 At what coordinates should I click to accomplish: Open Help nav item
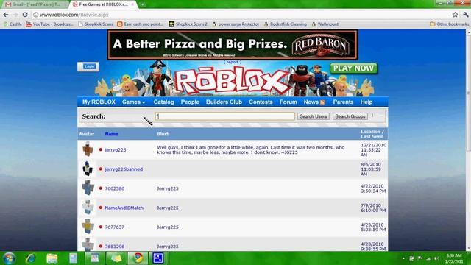(366, 102)
